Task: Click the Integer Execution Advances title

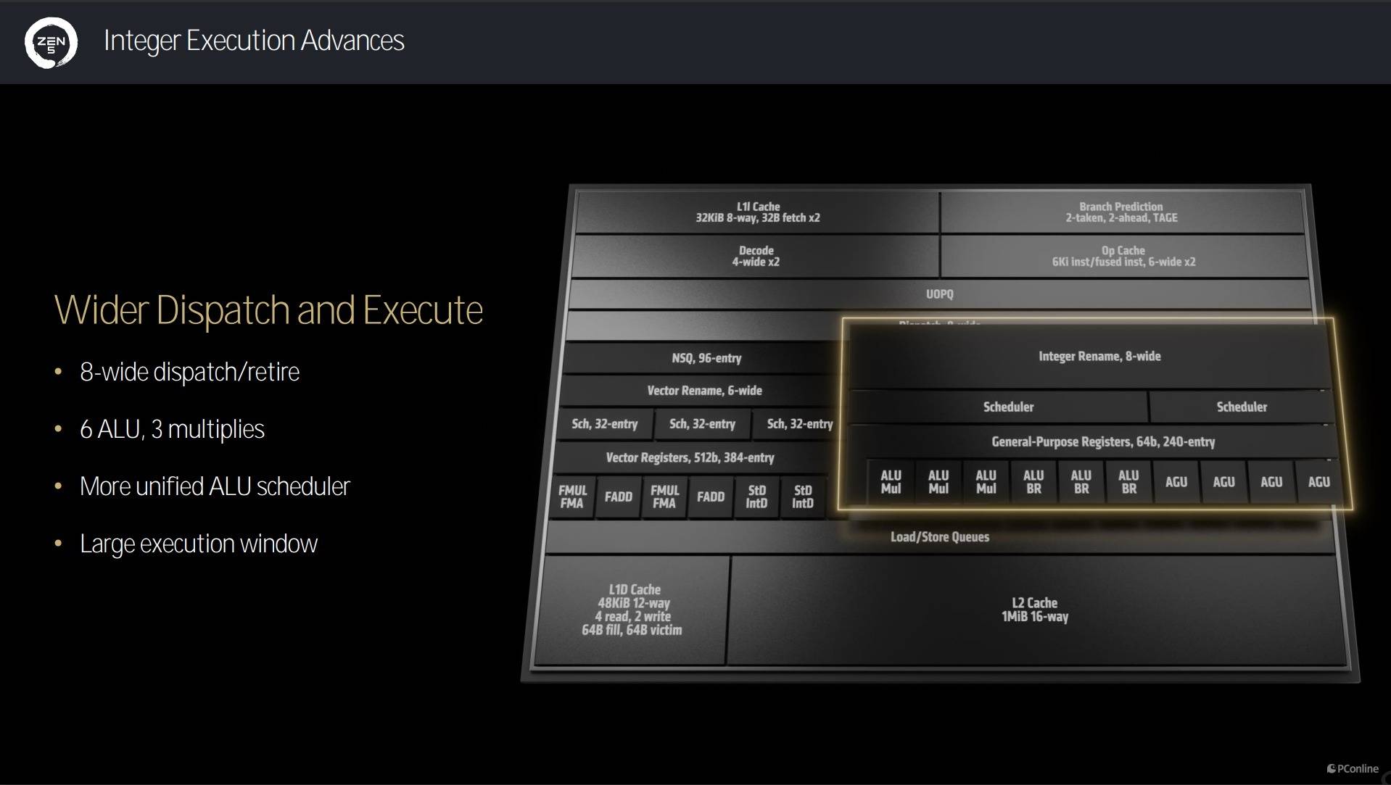Action: coord(254,41)
